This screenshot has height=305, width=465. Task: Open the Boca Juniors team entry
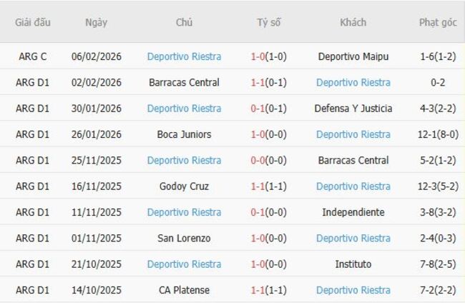point(184,134)
